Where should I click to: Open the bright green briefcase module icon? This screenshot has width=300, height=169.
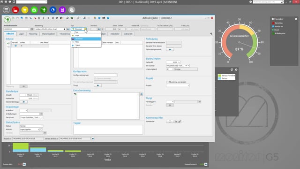(34, 10)
